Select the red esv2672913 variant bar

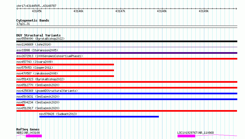pyautogui.click(x=127, y=59)
